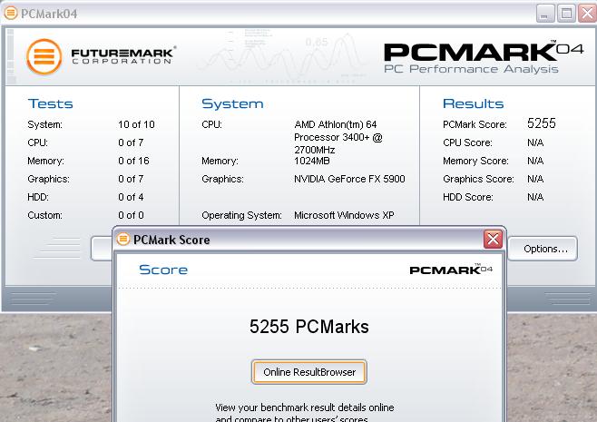Click the Online ResultBrowser button
Screen dimensions: 597x422
(308, 372)
